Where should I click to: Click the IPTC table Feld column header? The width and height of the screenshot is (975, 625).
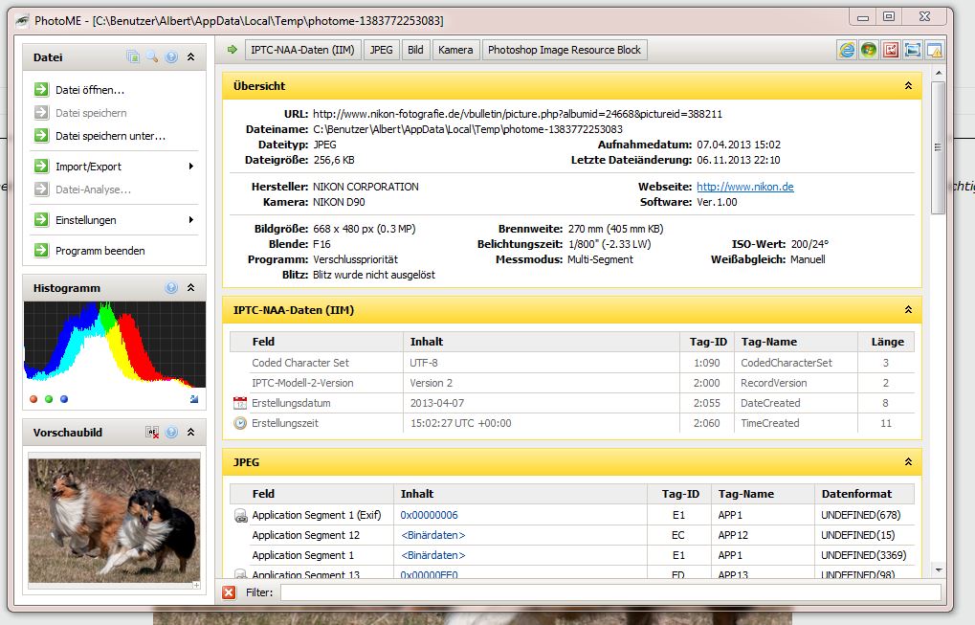coord(317,342)
